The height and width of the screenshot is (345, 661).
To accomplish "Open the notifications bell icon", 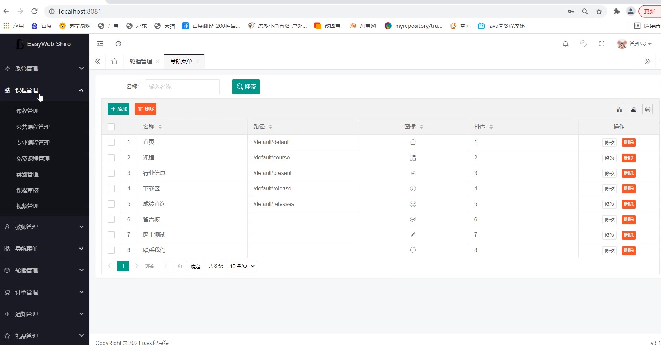I will (565, 44).
